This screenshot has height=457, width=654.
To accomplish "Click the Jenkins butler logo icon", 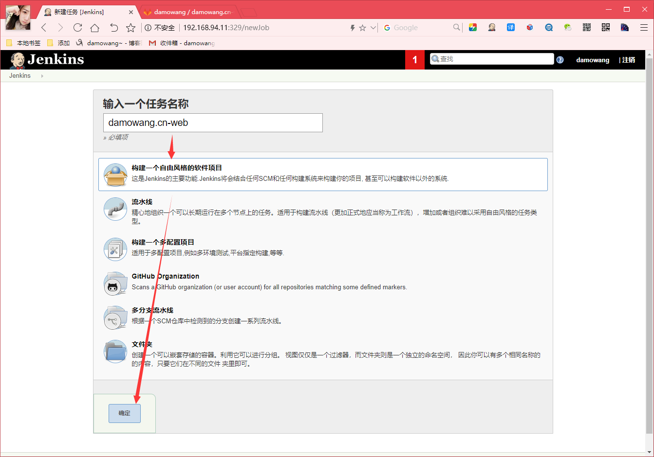I will click(18, 60).
